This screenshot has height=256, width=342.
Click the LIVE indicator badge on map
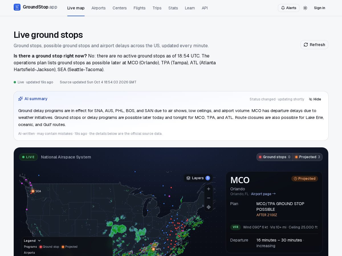pos(28,157)
